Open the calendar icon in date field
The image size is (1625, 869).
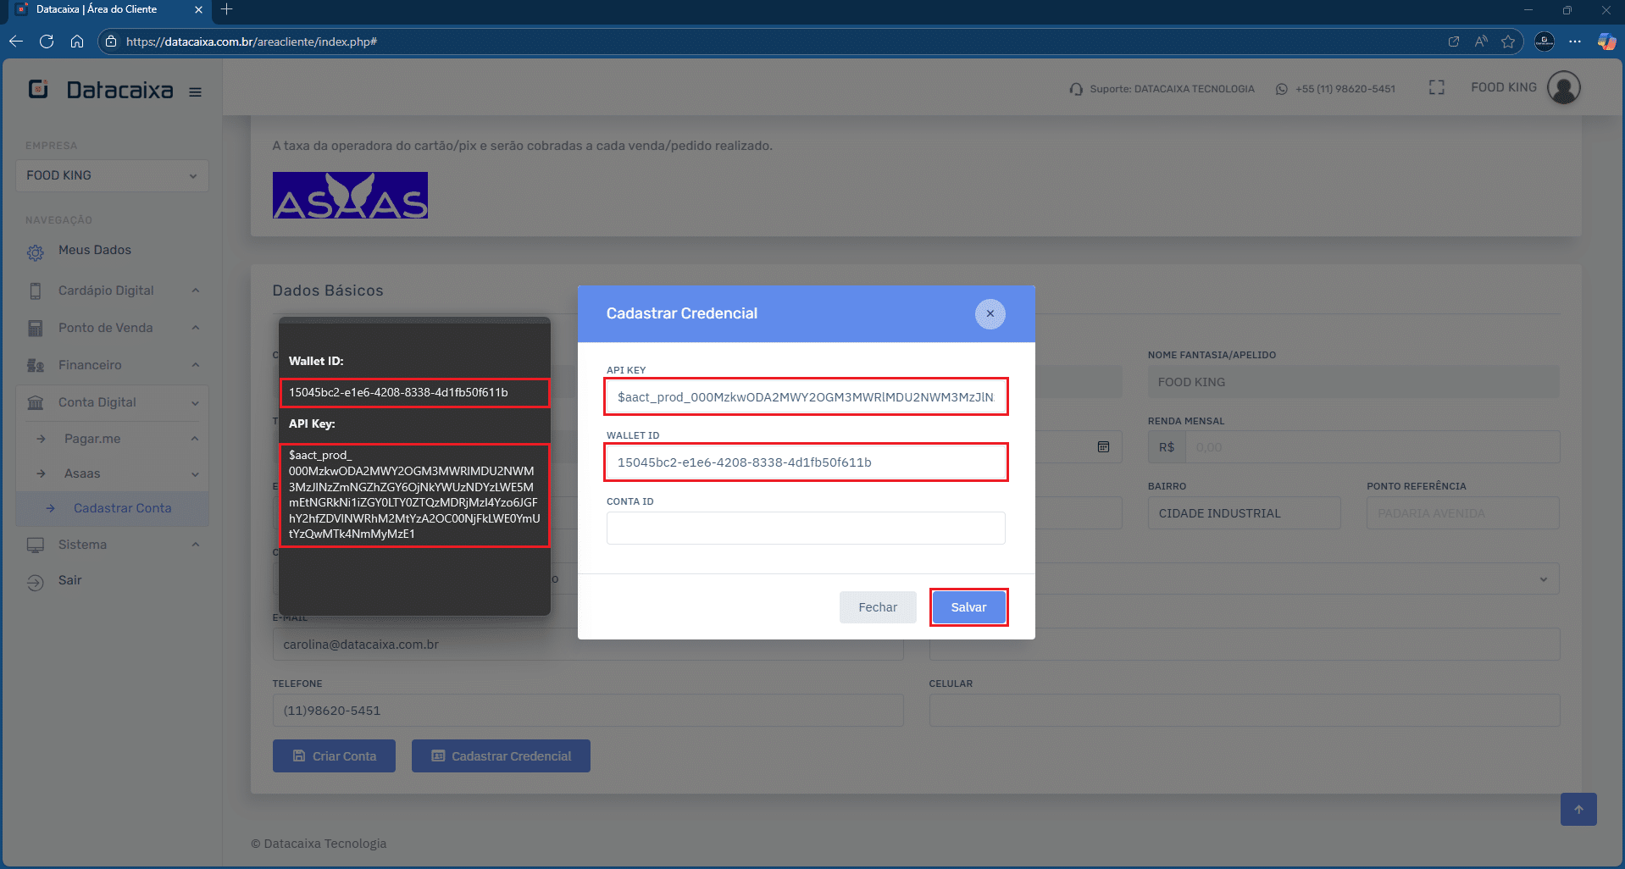tap(1103, 446)
